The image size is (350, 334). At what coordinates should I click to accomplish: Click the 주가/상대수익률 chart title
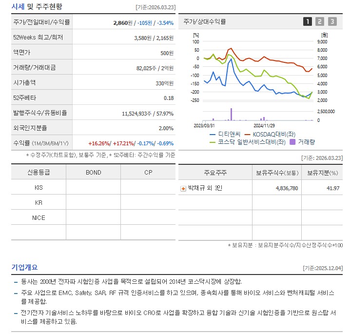(x=204, y=21)
